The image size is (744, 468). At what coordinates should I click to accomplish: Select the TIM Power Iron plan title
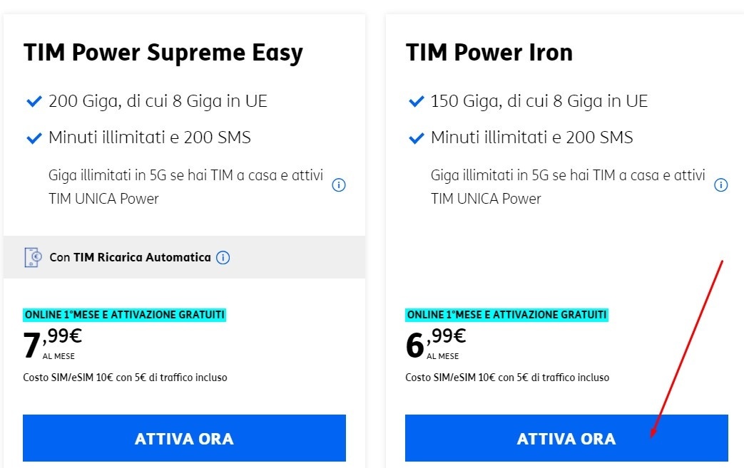(x=489, y=52)
